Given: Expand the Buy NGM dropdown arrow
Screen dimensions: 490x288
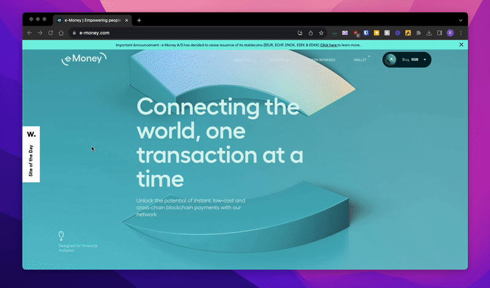Looking at the screenshot, I should click(425, 59).
